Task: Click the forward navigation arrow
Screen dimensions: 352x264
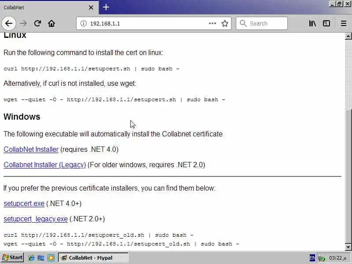Action: point(23,23)
